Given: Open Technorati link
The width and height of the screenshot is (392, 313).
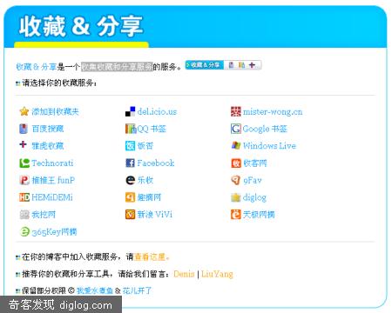Looking at the screenshot, I should click(52, 163).
